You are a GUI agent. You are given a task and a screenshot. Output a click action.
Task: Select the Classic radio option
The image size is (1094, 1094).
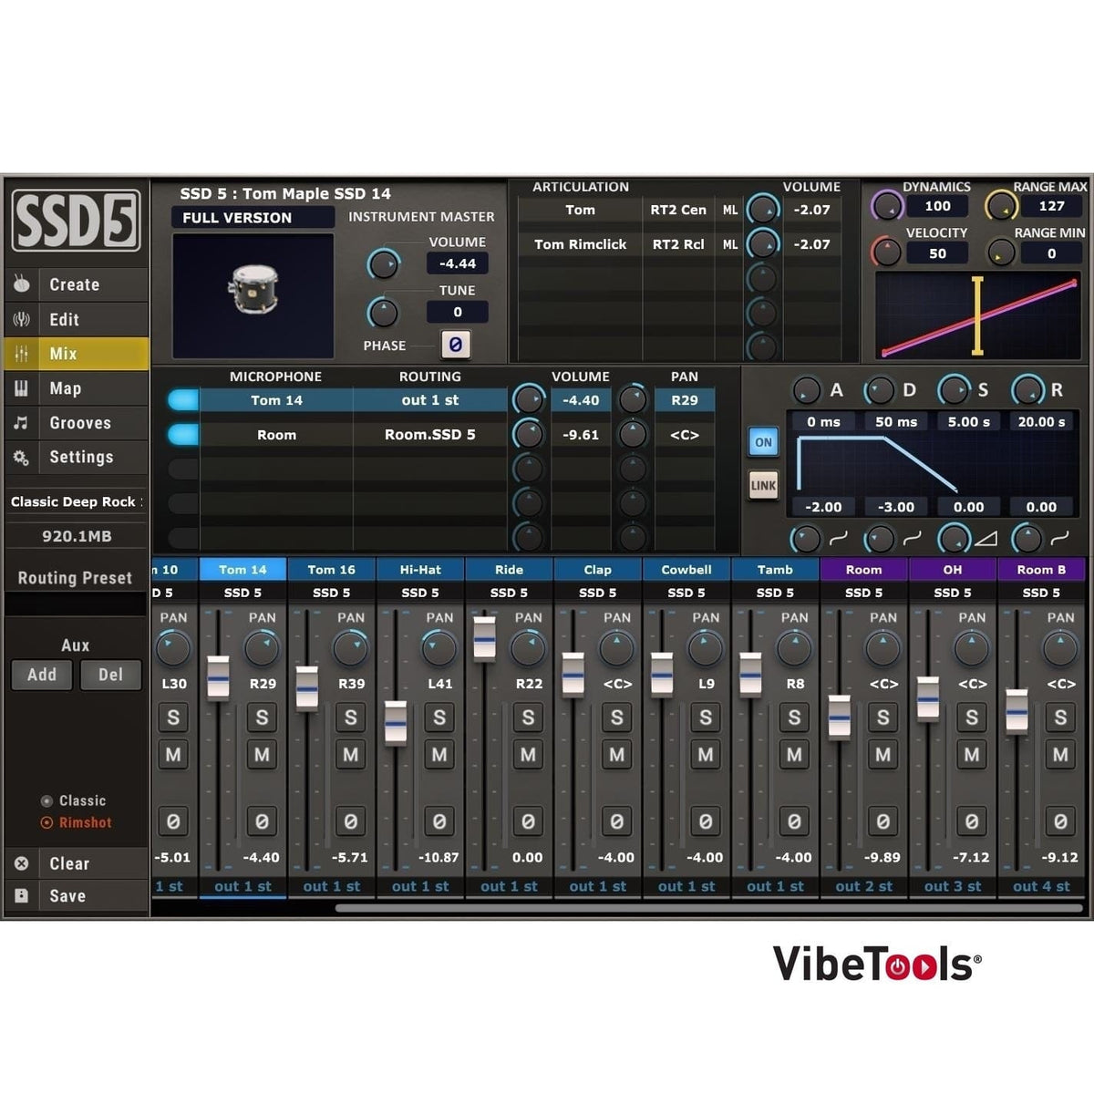74,800
